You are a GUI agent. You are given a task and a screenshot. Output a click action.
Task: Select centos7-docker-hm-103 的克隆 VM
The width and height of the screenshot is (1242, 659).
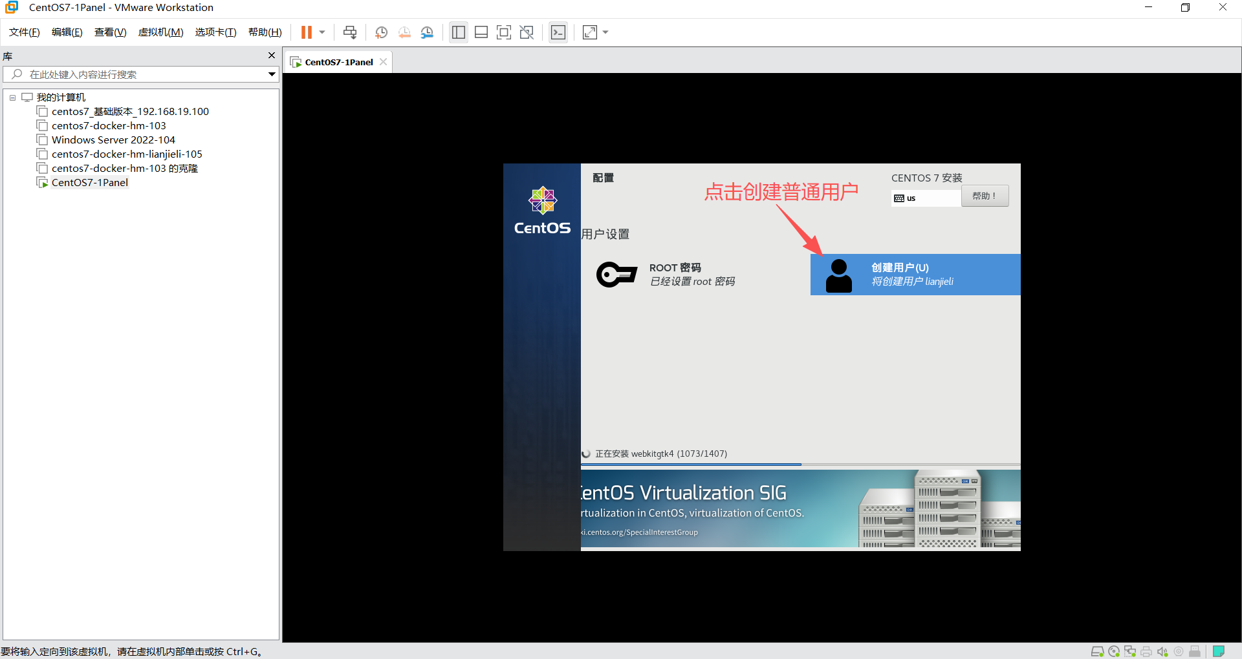[125, 169]
